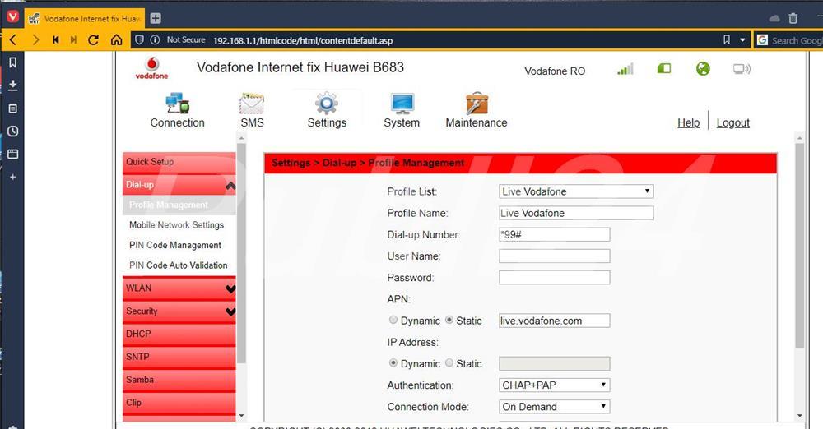Select Profile Management menu item
The height and width of the screenshot is (429, 823).
pyautogui.click(x=179, y=205)
